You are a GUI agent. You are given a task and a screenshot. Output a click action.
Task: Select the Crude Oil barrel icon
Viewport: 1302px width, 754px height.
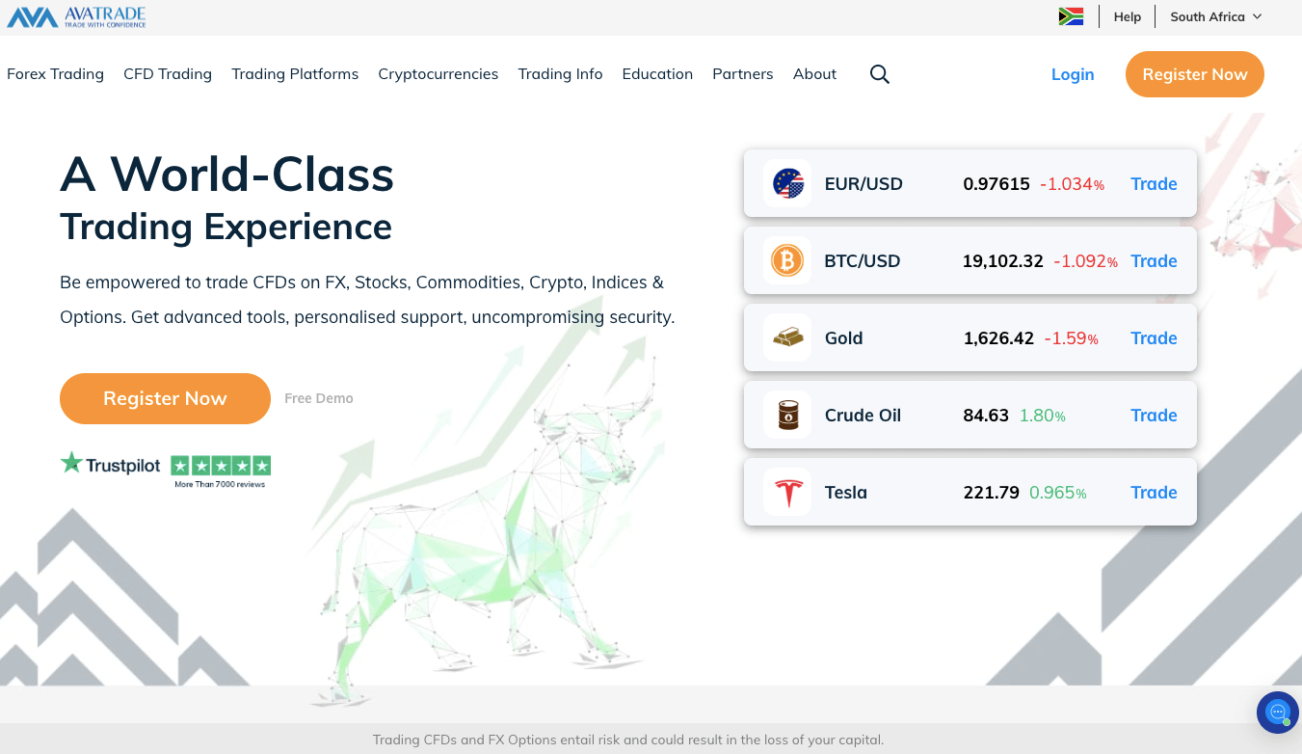(x=787, y=415)
